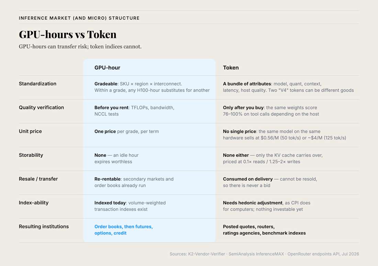This screenshot has height=266, width=378.
Task: Select the 'Token' column header
Action: pos(231,68)
